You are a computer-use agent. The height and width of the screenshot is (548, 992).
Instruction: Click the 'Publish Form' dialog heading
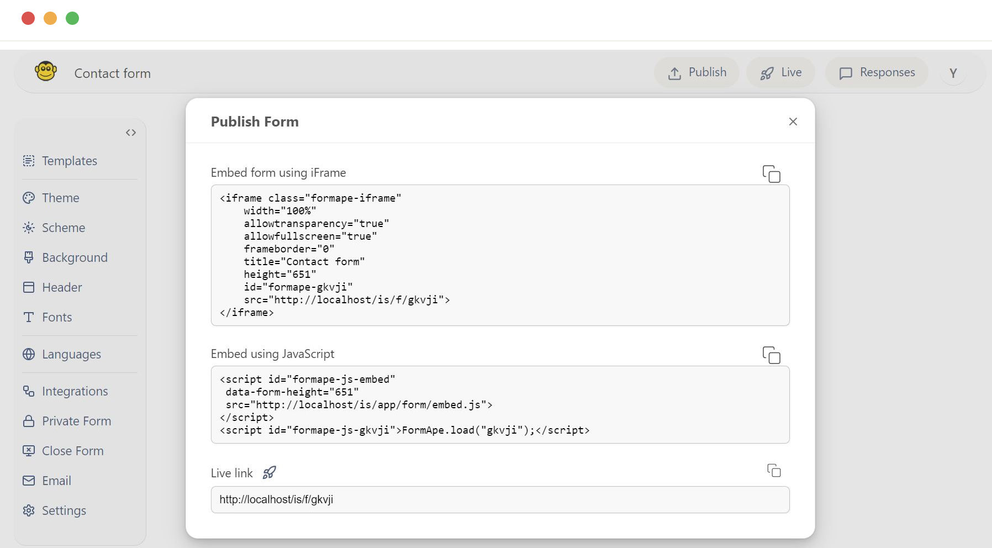coord(255,122)
